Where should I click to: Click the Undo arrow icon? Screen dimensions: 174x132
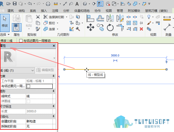click(x=30, y=4)
